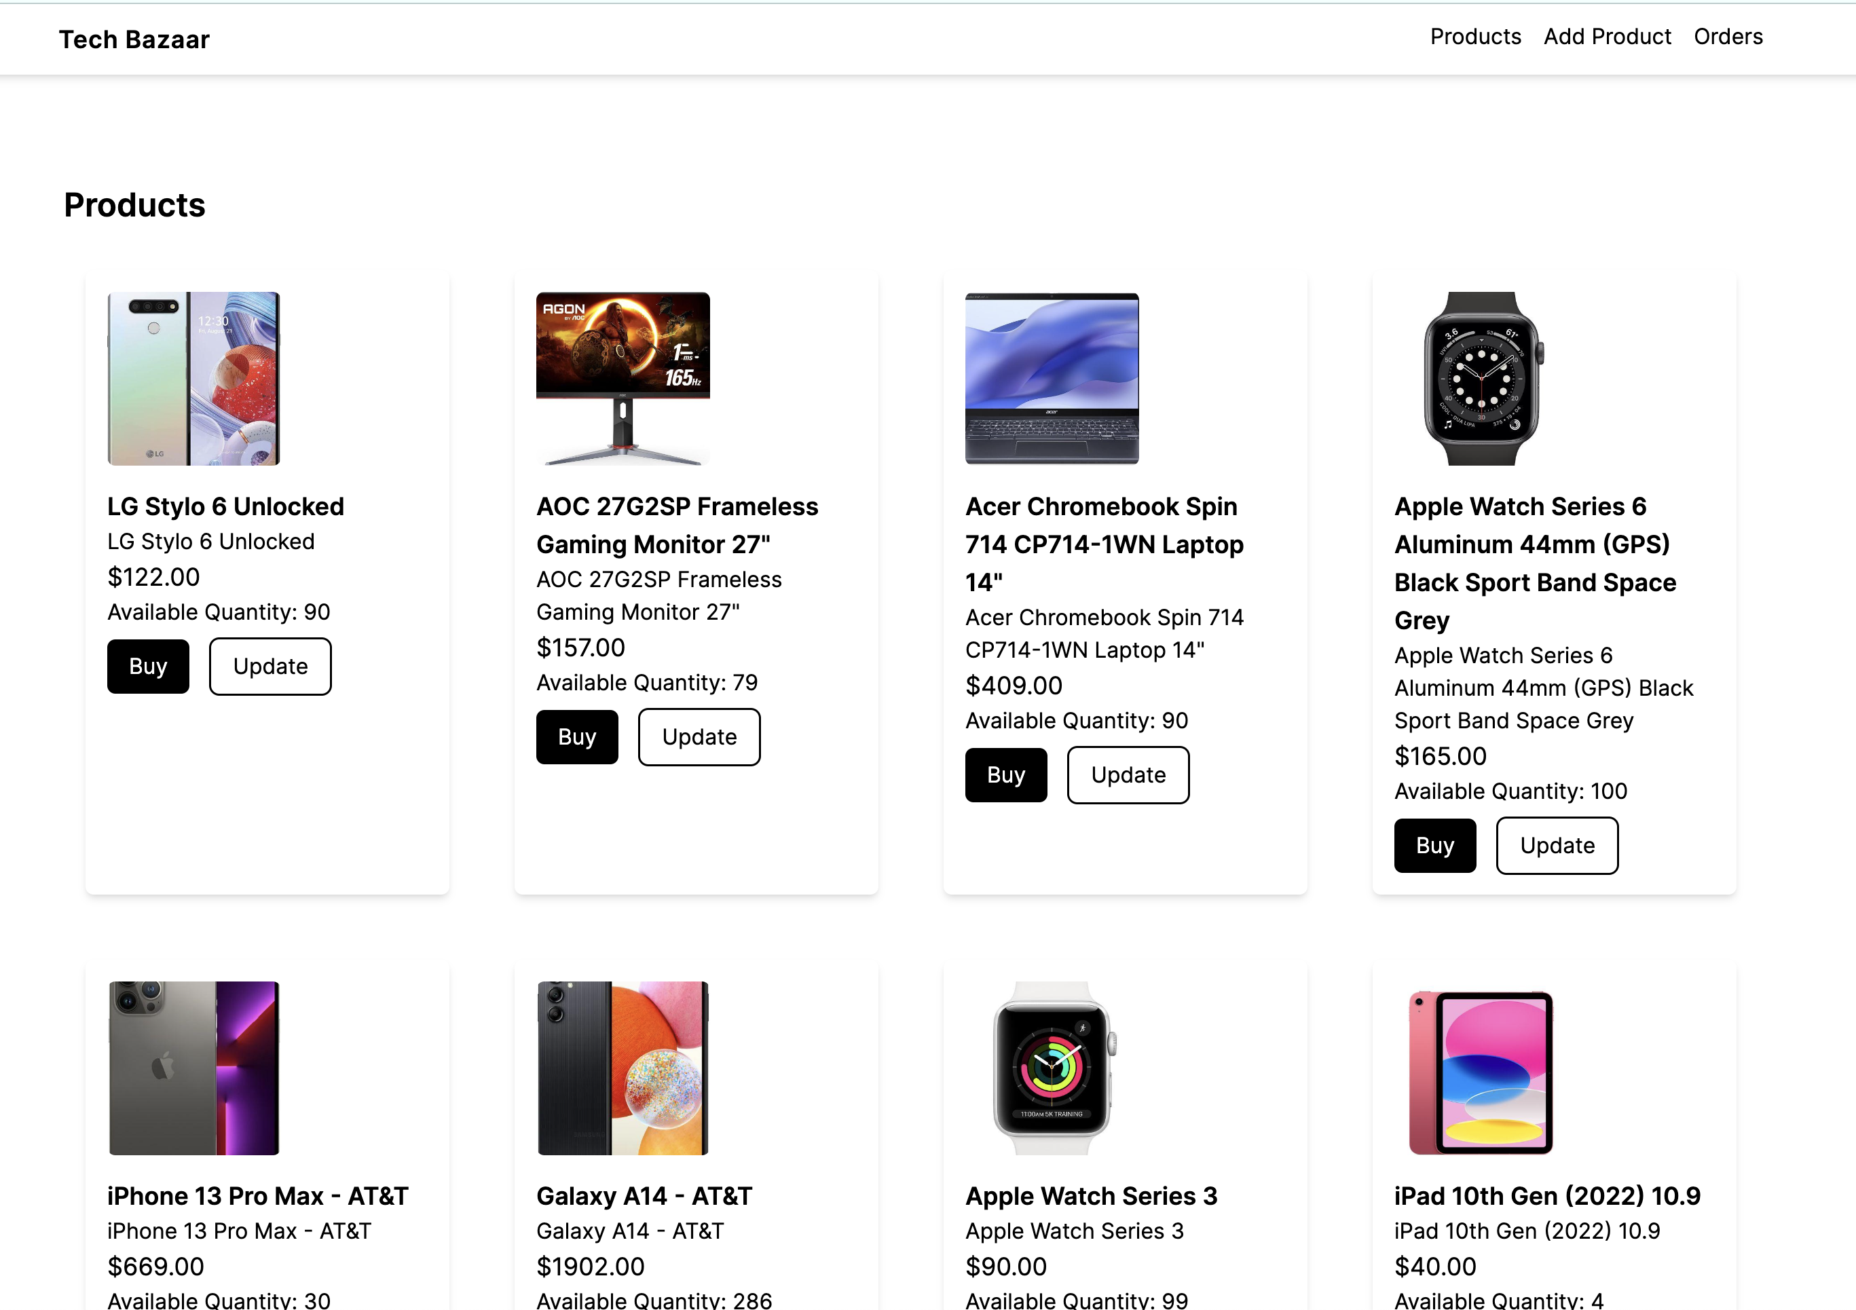Buy the AOC 27G2SP Gaming Monitor
Screen dimensions: 1856x1310
576,736
